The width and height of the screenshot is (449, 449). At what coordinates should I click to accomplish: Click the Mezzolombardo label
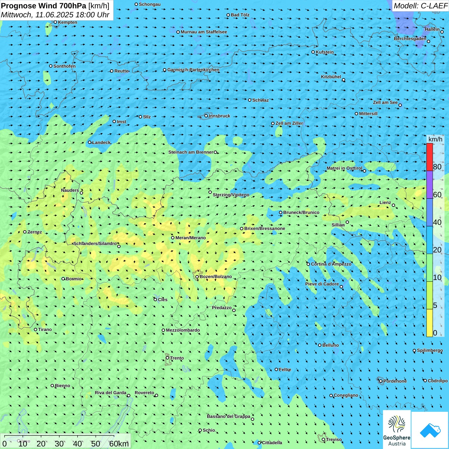(x=183, y=330)
